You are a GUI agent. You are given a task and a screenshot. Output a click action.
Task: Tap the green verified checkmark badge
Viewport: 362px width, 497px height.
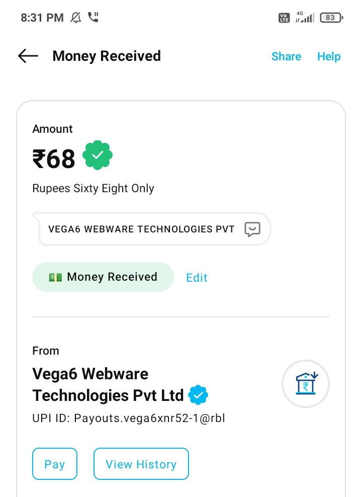pyautogui.click(x=98, y=155)
